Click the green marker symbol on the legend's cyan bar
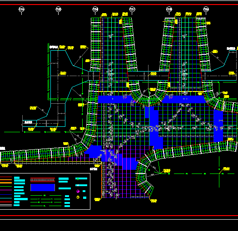The width and height of the screenshot is (238, 231). click(78, 179)
